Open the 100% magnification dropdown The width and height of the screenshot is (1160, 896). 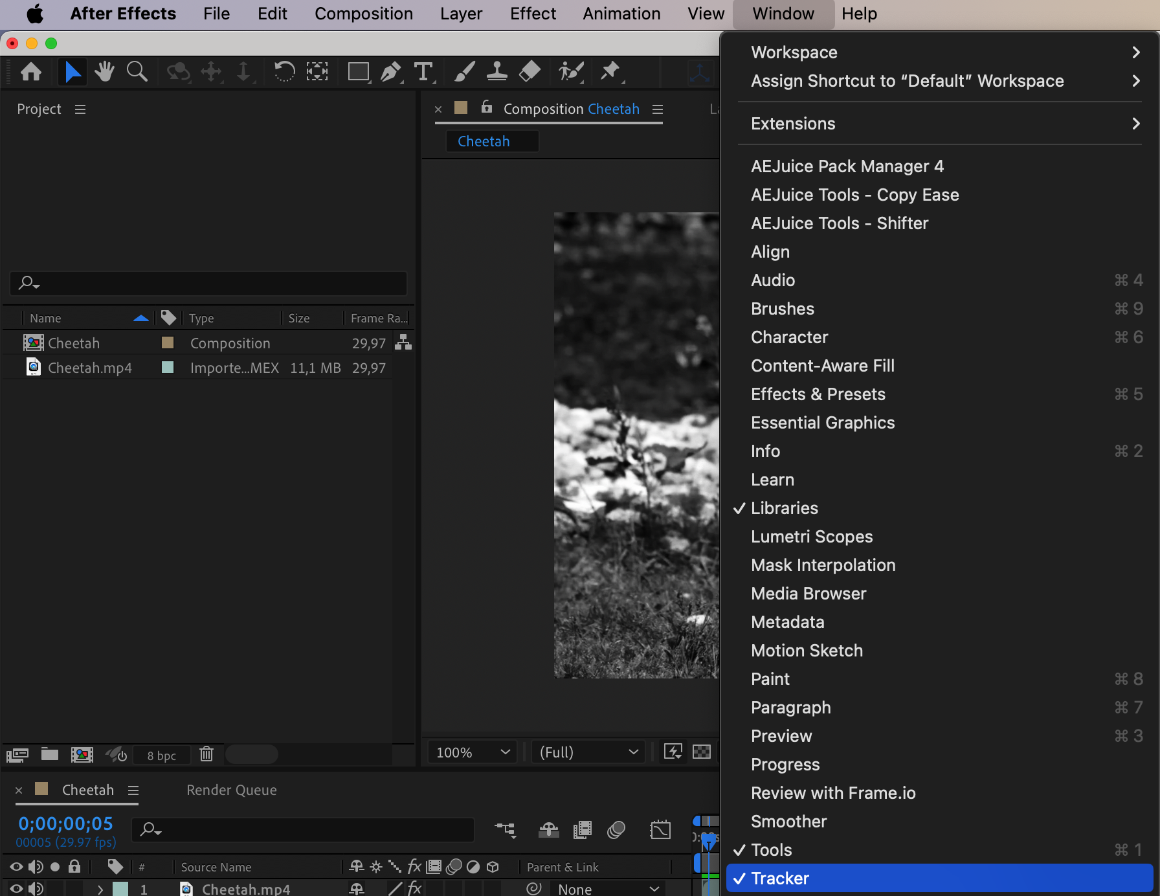point(473,752)
